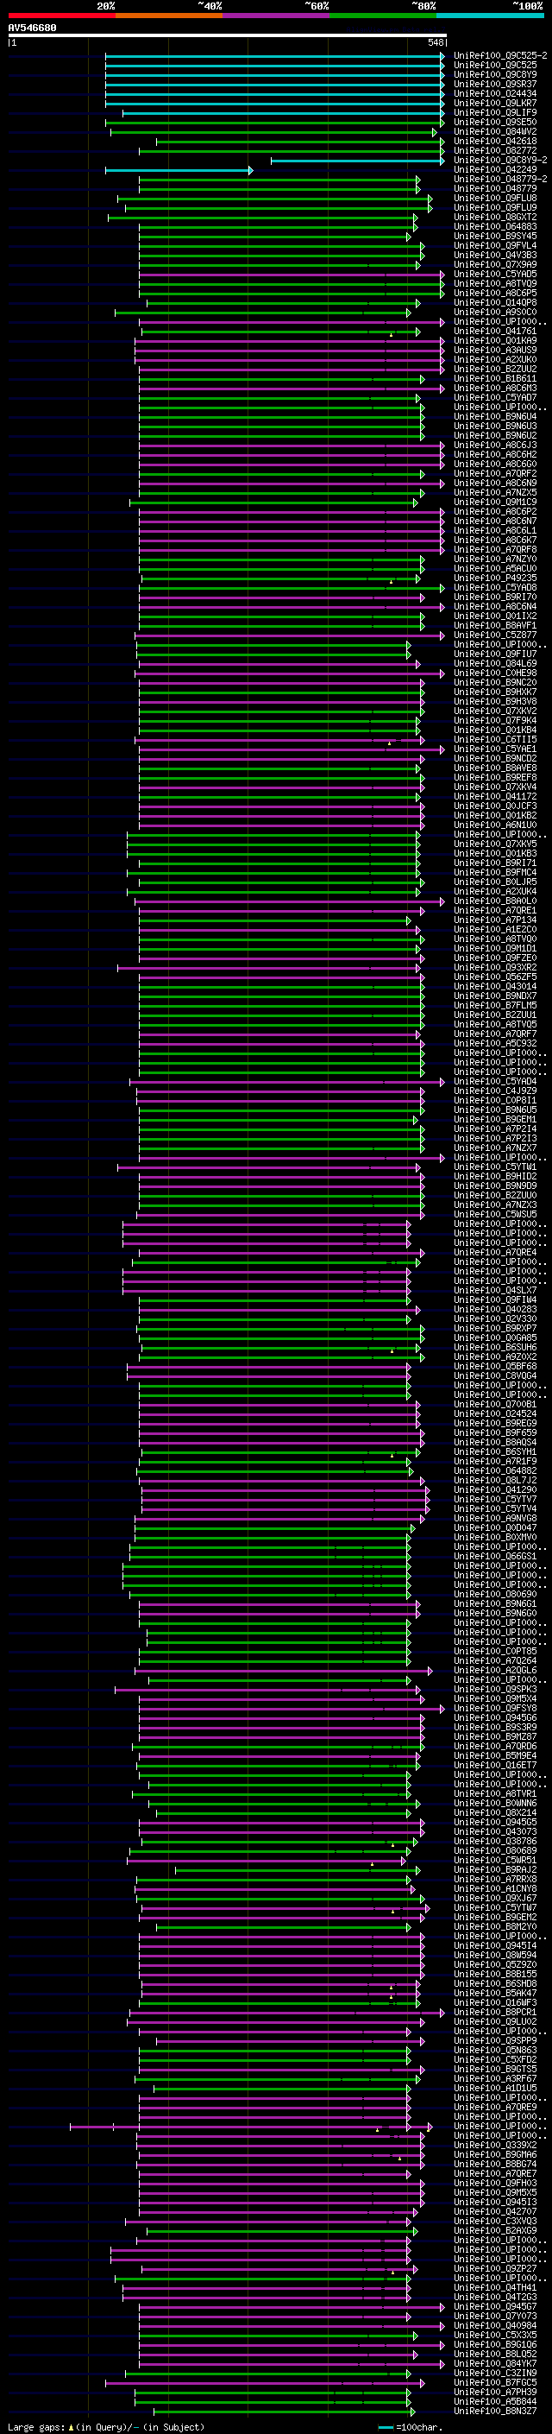Select the UniRef100_O82772 label
The height and width of the screenshot is (2434, 552).
coord(495,150)
